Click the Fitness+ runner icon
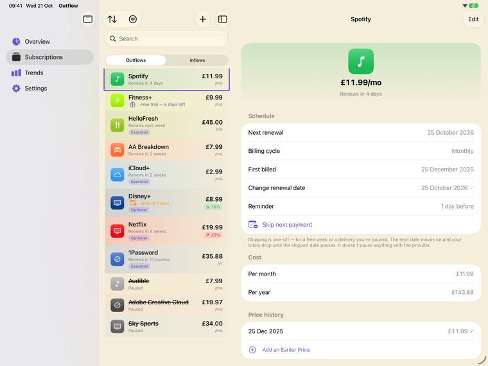Image resolution: width=488 pixels, height=366 pixels. click(118, 101)
